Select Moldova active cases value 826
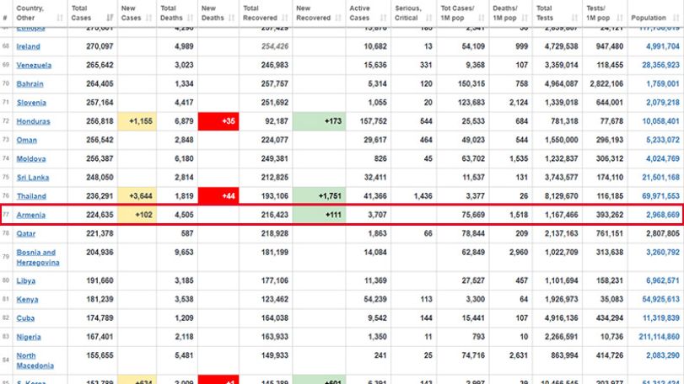The width and height of the screenshot is (684, 384). pos(380,159)
